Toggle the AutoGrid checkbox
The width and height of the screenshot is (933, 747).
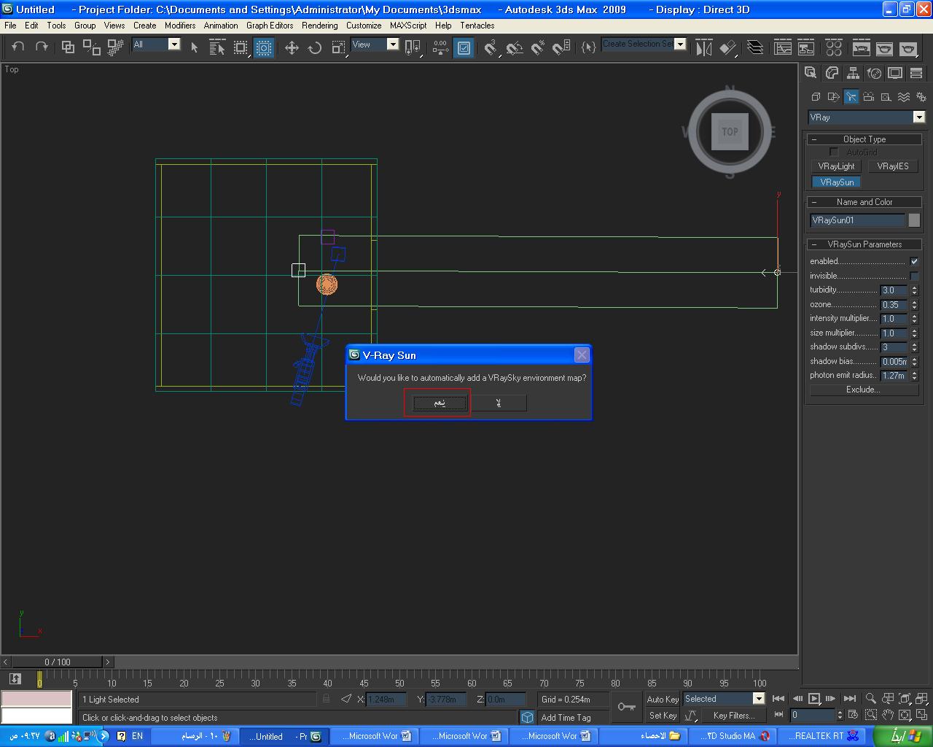[x=834, y=152]
